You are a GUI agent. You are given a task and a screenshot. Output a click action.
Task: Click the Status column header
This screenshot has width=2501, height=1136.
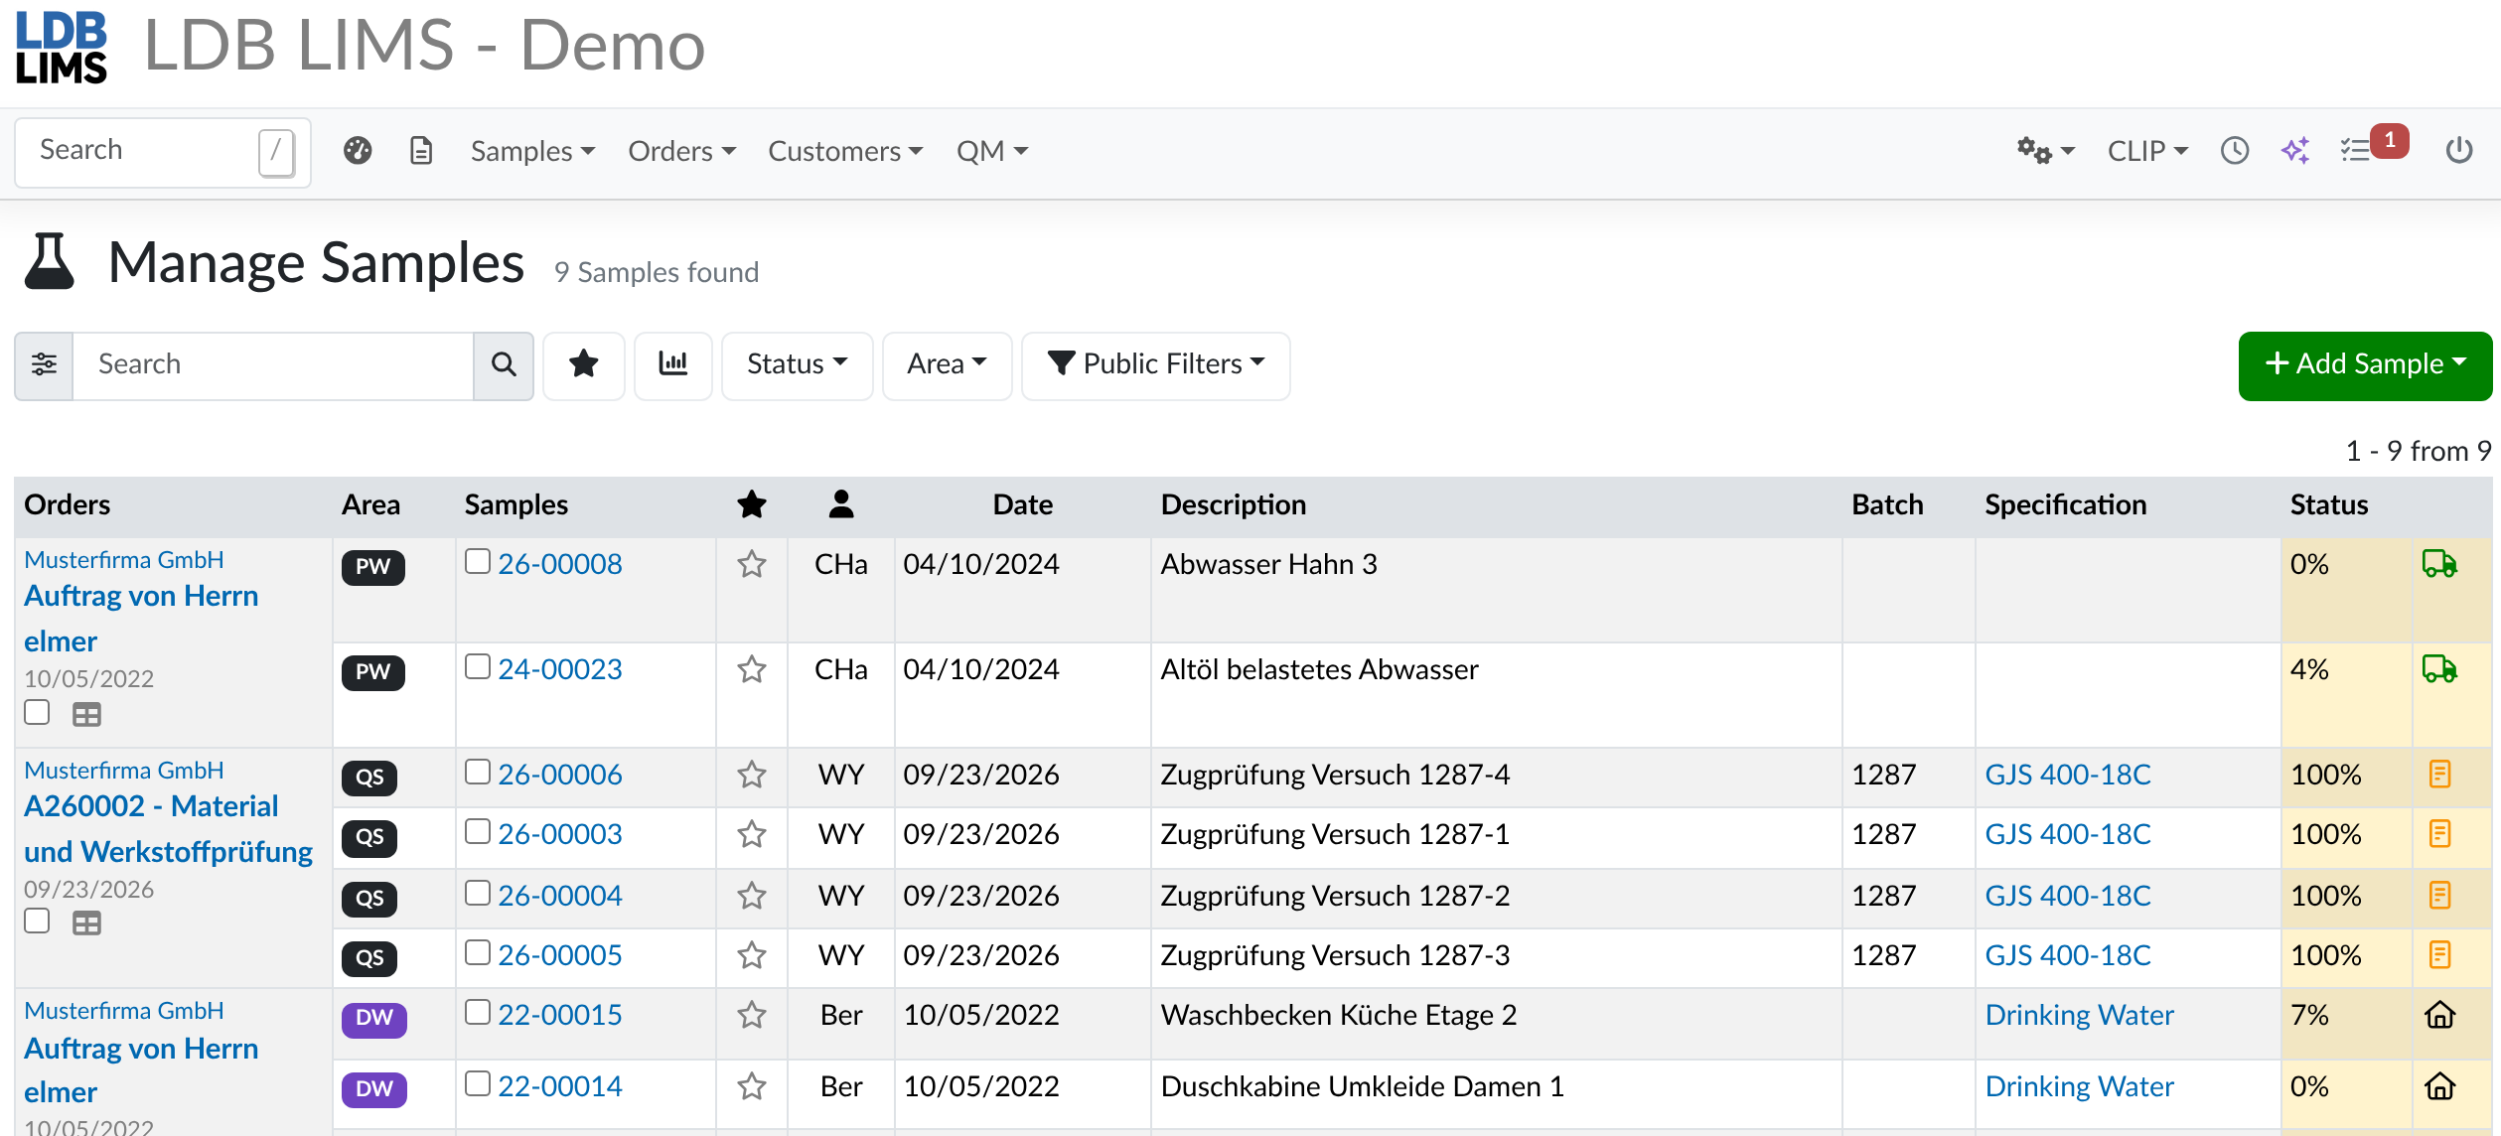tap(2329, 504)
